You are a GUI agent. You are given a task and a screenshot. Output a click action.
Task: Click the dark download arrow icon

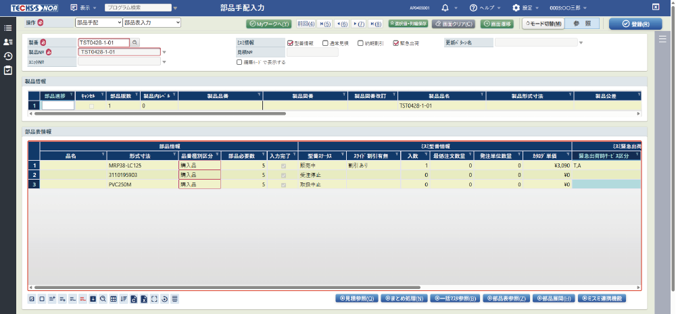(93, 299)
